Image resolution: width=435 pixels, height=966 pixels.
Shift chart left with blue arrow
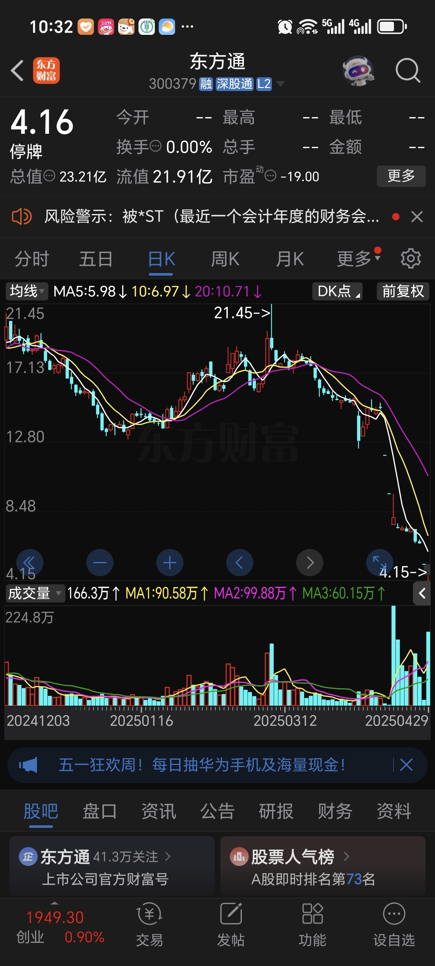(240, 562)
